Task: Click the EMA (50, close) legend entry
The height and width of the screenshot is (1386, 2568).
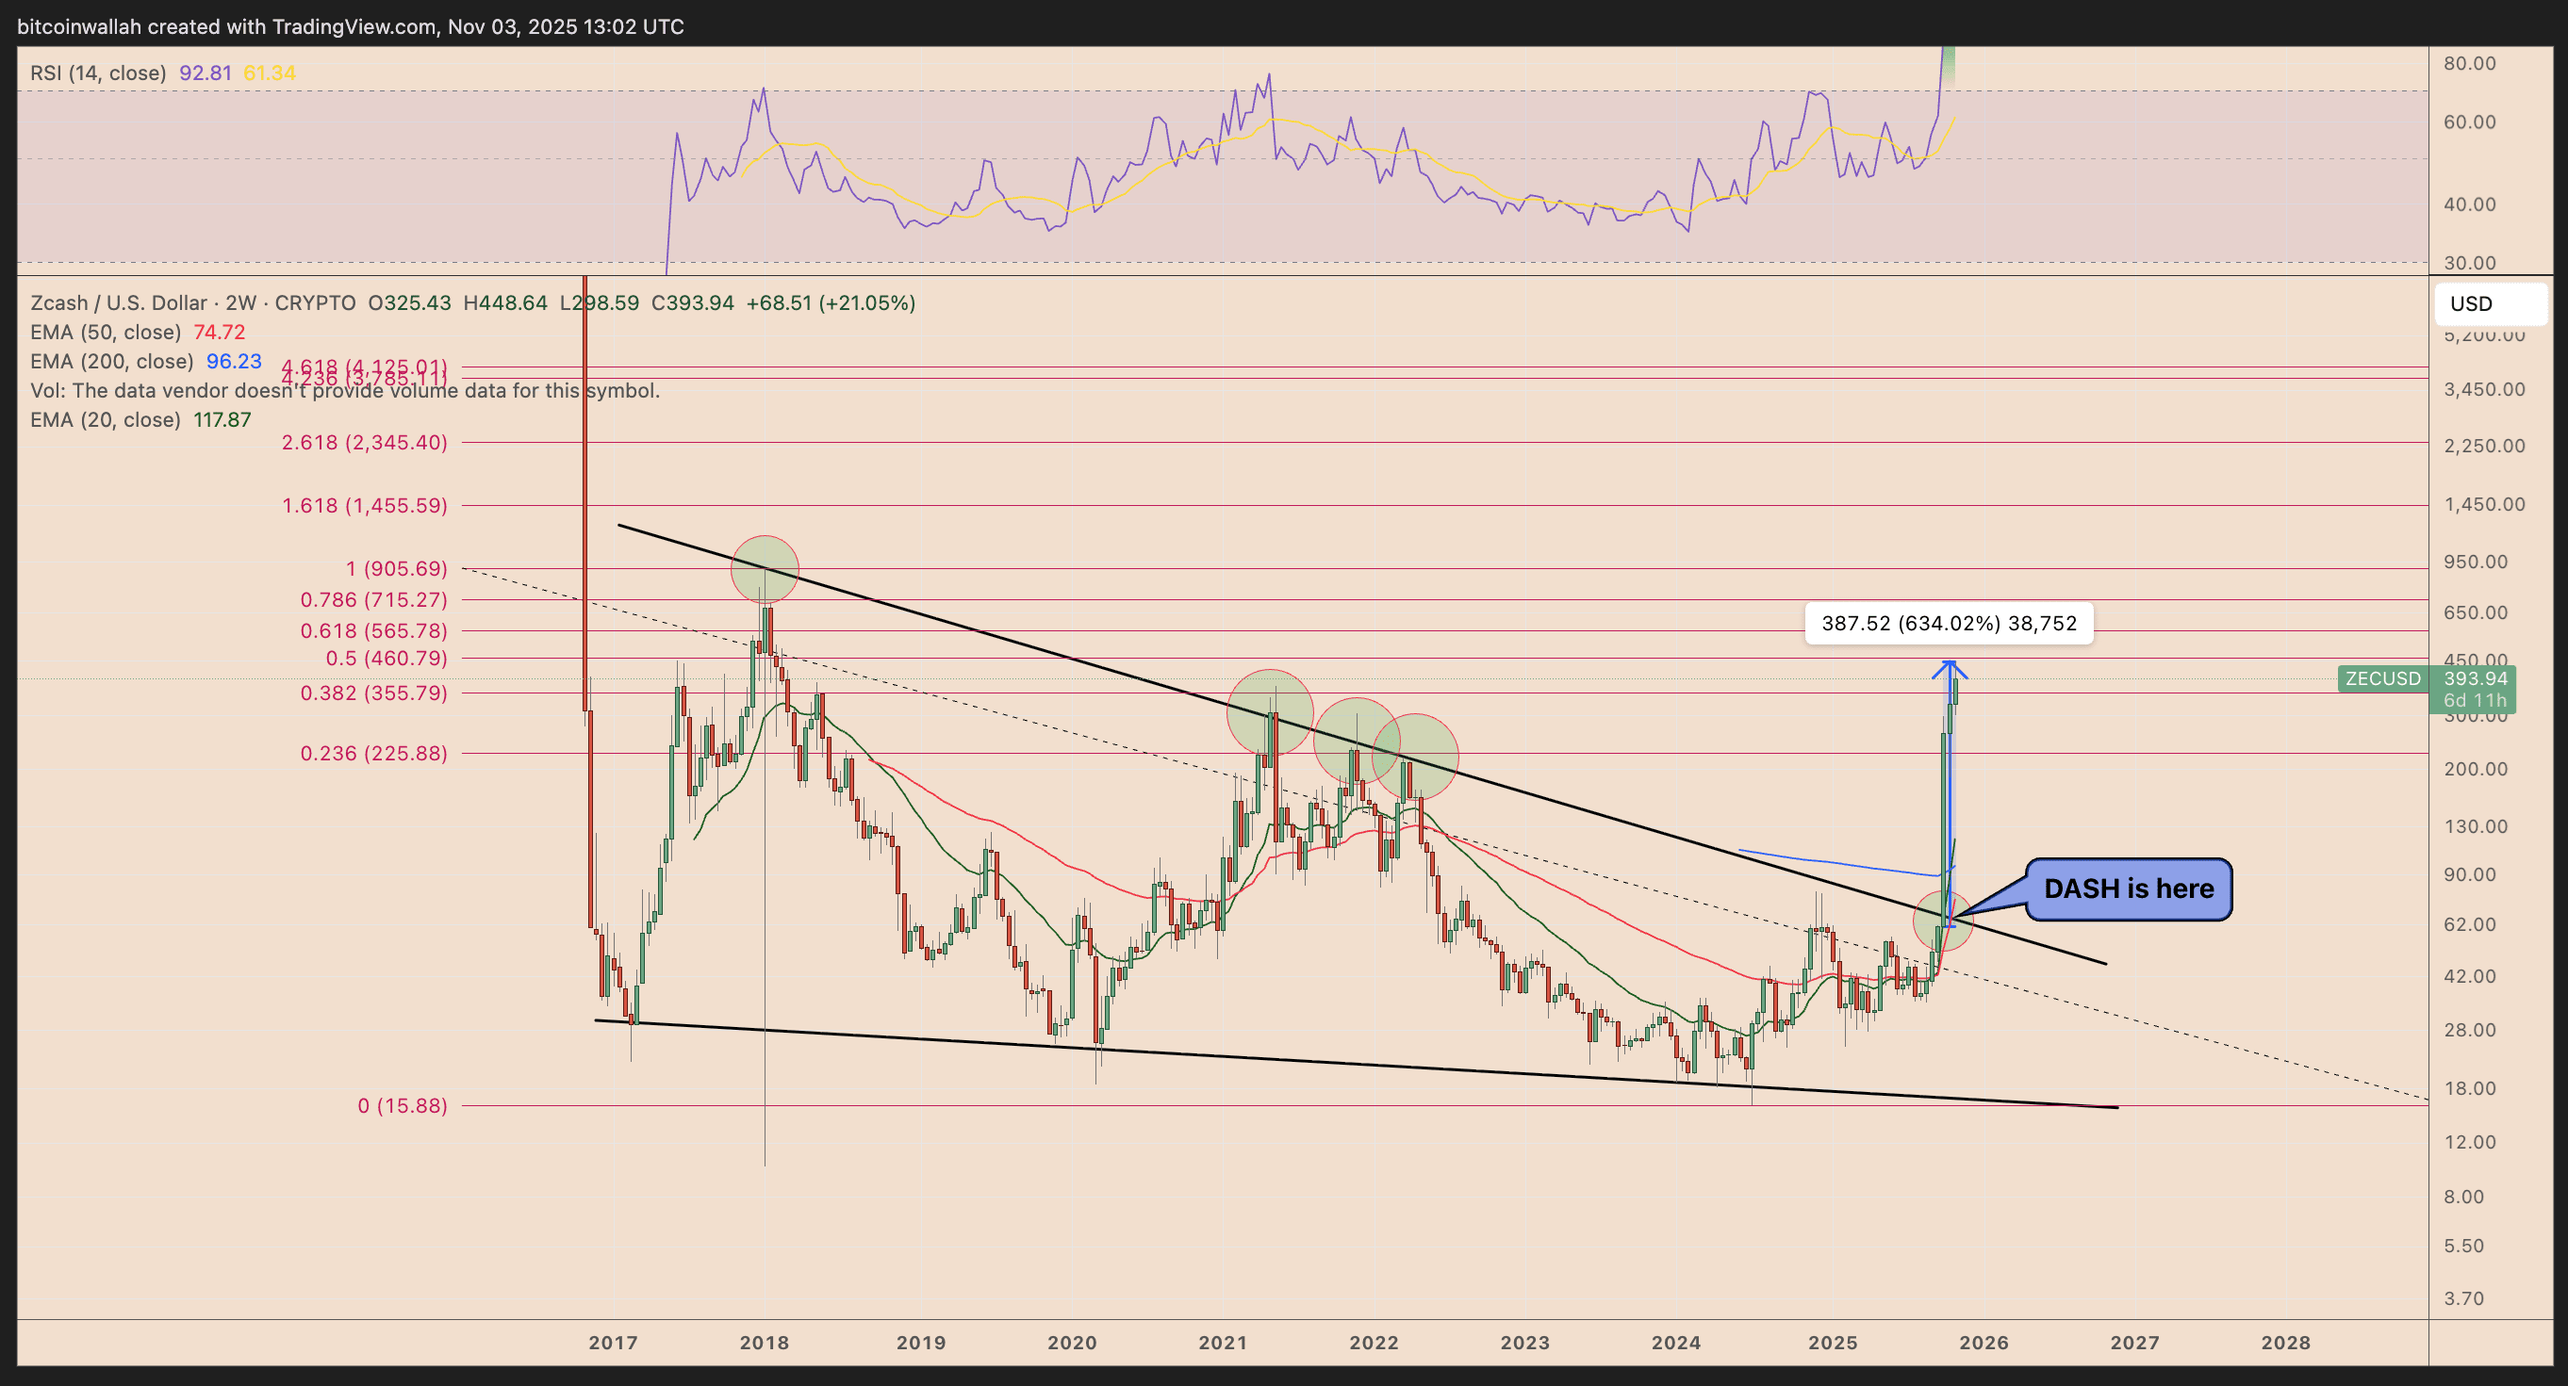Action: (106, 332)
